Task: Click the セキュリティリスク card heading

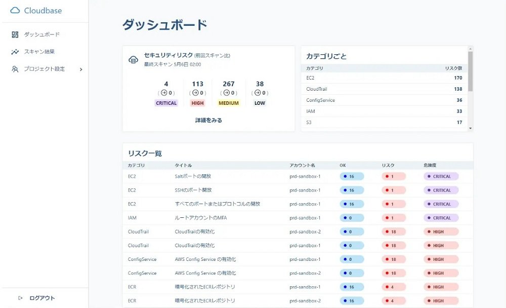Action: coord(168,55)
